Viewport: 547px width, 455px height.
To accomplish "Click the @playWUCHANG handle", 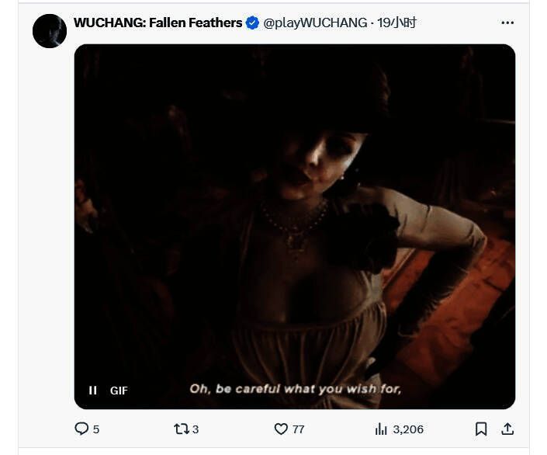I will click(x=315, y=23).
